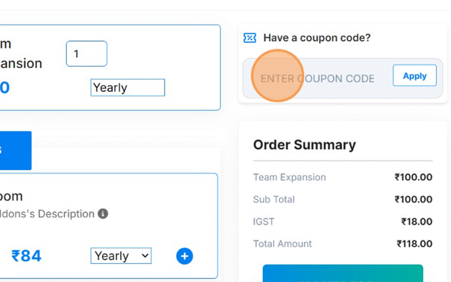
Task: Open the Yearly dropdown in Team Expansion card
Action: (127, 88)
